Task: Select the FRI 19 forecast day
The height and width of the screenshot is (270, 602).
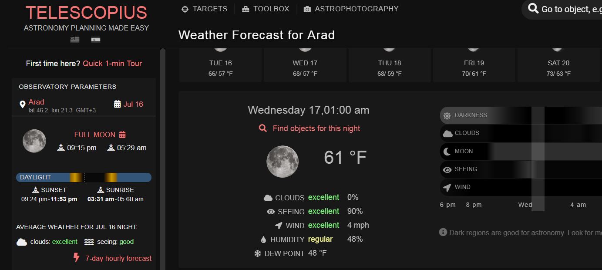Action: click(474, 65)
